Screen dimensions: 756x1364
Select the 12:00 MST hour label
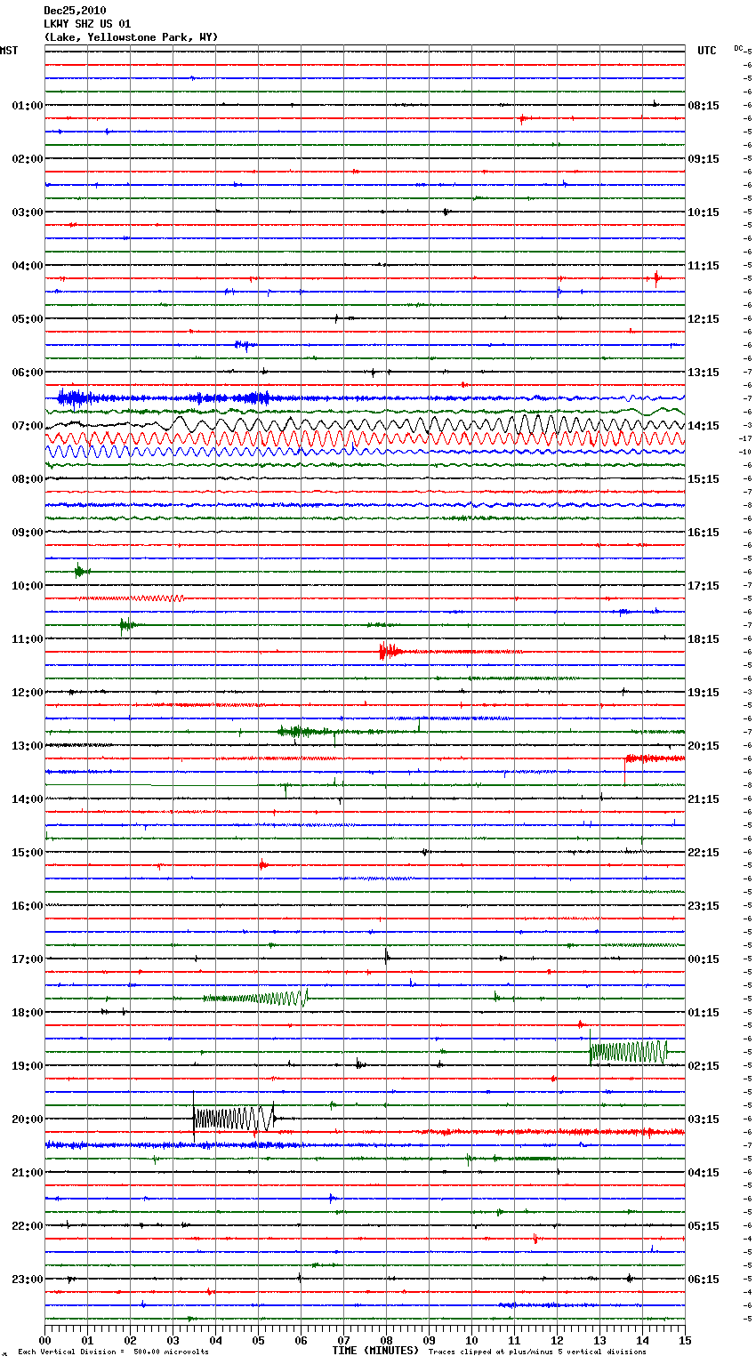(28, 693)
